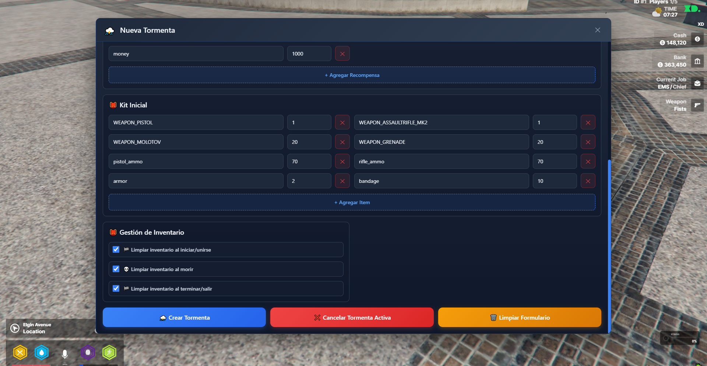The width and height of the screenshot is (707, 366).
Task: Click the Cash value 148,120
Action: [x=676, y=43]
